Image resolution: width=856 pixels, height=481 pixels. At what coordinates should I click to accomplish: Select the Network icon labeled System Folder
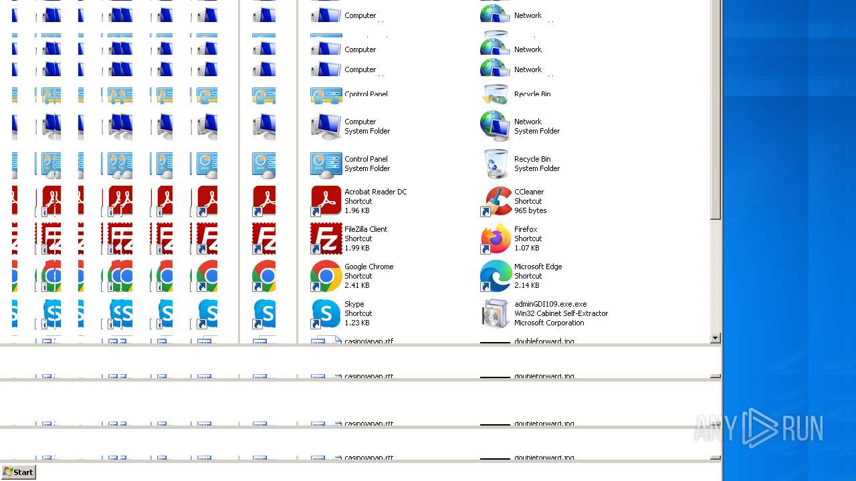tap(496, 126)
